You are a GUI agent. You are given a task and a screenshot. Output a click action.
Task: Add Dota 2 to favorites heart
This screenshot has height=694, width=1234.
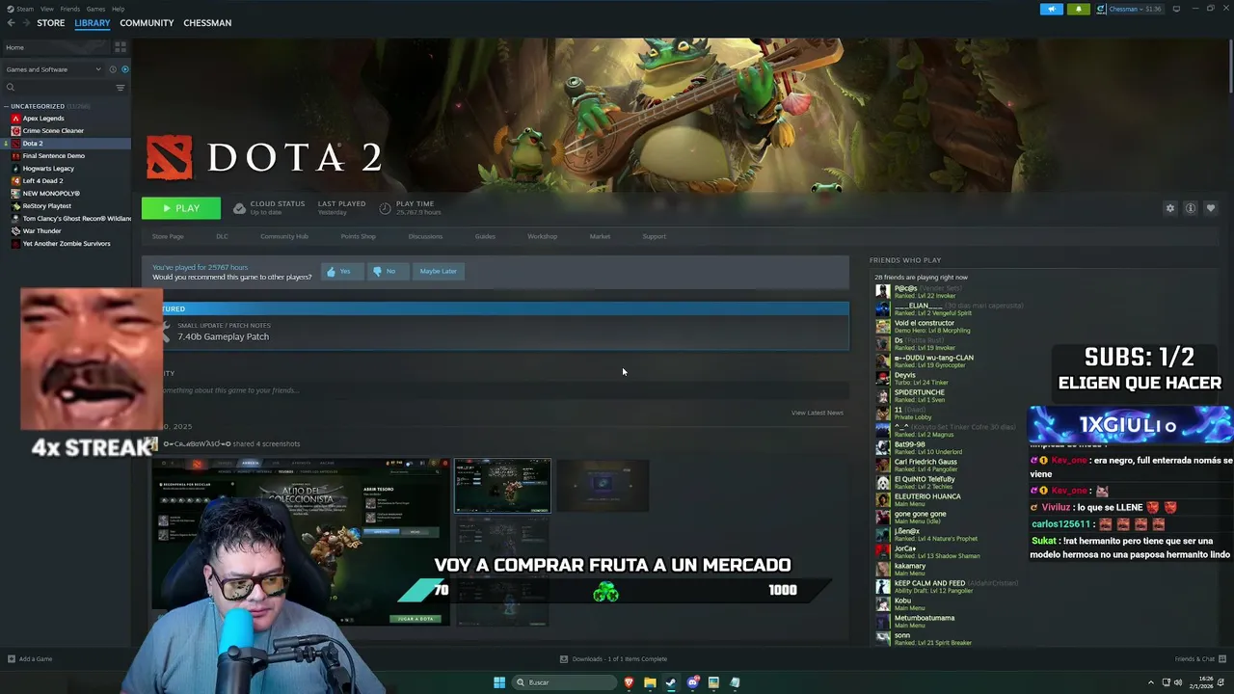click(x=1211, y=208)
